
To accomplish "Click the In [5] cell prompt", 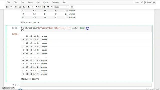I will pyautogui.click(x=16, y=28).
